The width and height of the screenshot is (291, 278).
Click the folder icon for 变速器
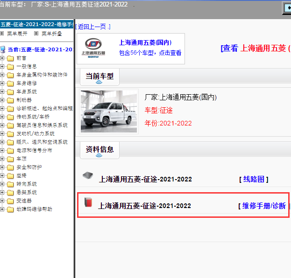[x=10, y=201]
